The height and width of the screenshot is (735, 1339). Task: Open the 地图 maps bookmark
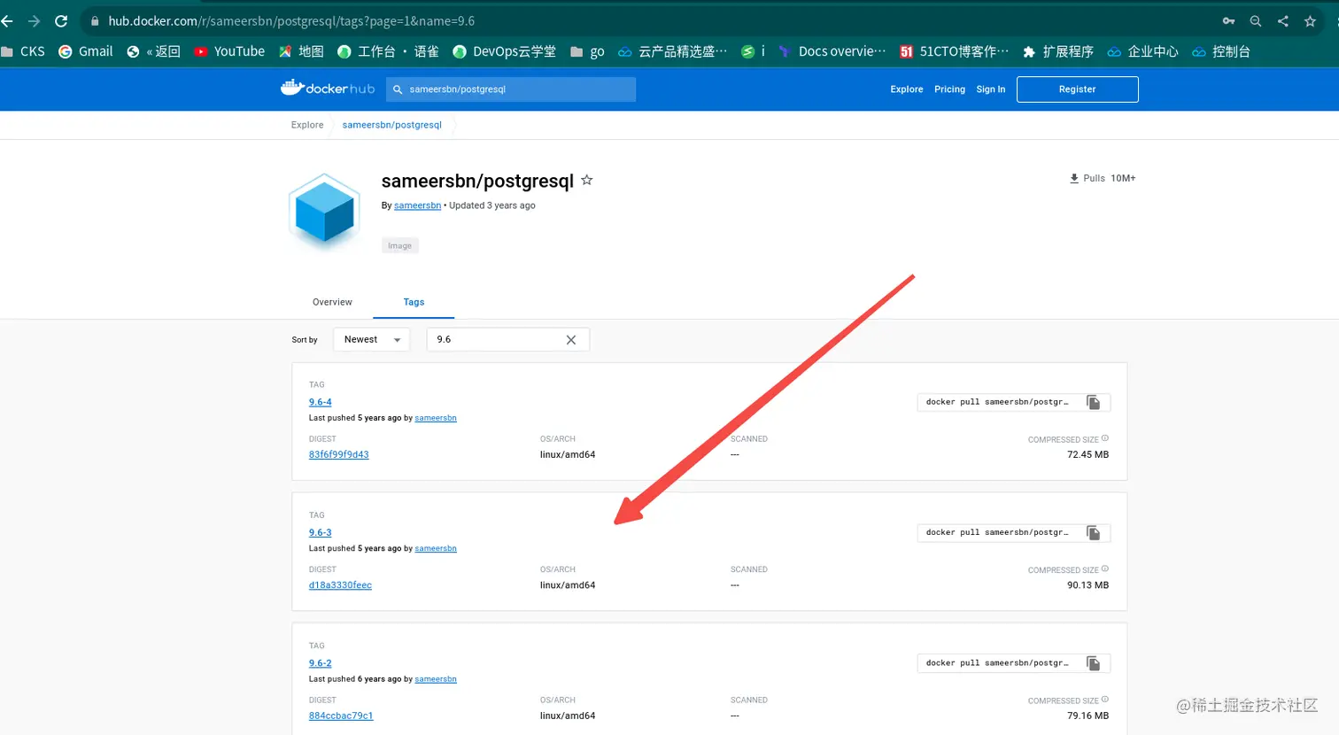coord(301,51)
